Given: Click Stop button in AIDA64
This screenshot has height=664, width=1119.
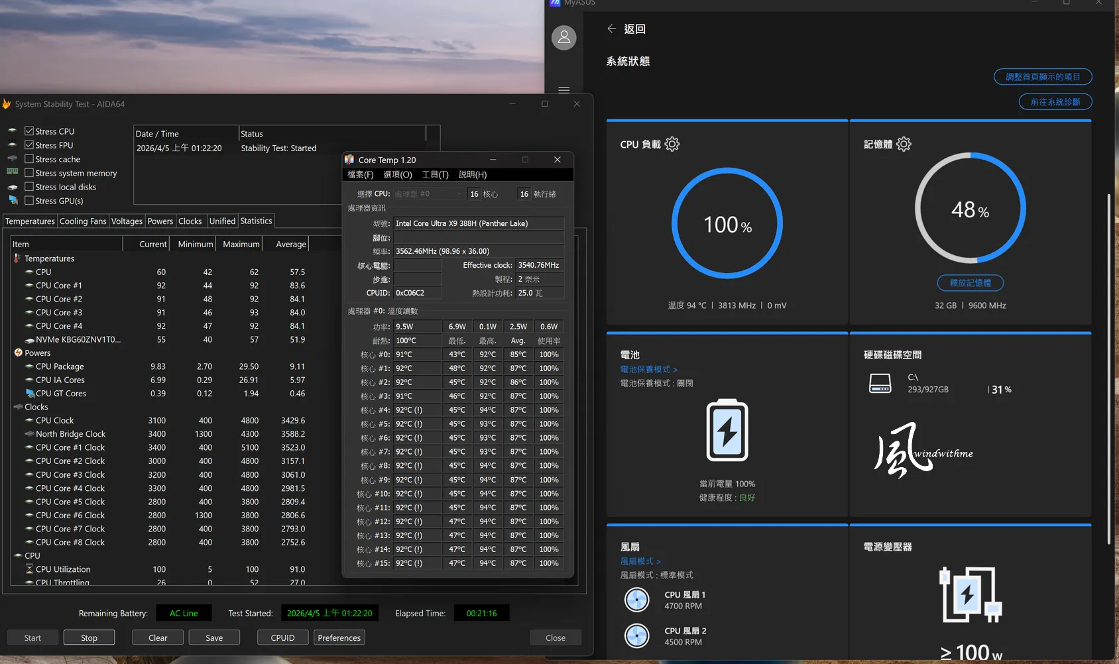Looking at the screenshot, I should [89, 637].
